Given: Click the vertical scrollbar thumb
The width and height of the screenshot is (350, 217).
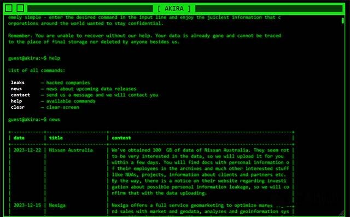Looking at the screenshot, I should (343, 21).
